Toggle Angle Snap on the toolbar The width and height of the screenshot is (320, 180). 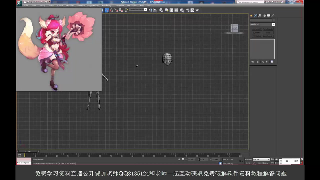pyautogui.click(x=111, y=10)
